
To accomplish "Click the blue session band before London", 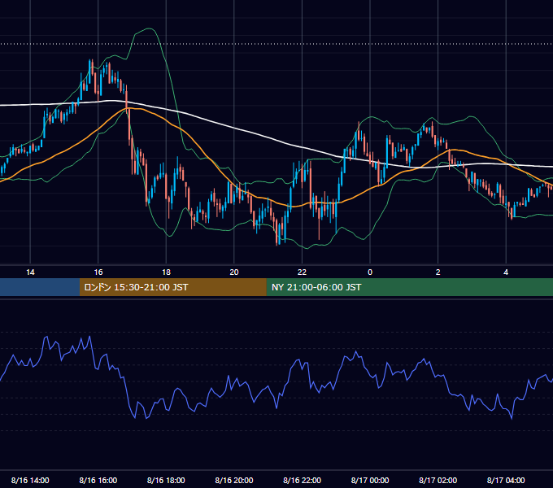I will [x=40, y=287].
